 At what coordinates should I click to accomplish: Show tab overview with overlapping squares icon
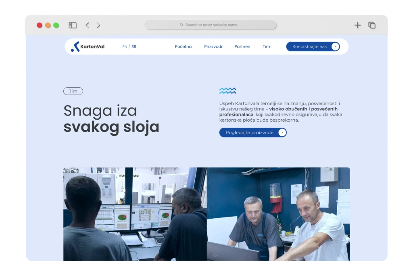372,25
